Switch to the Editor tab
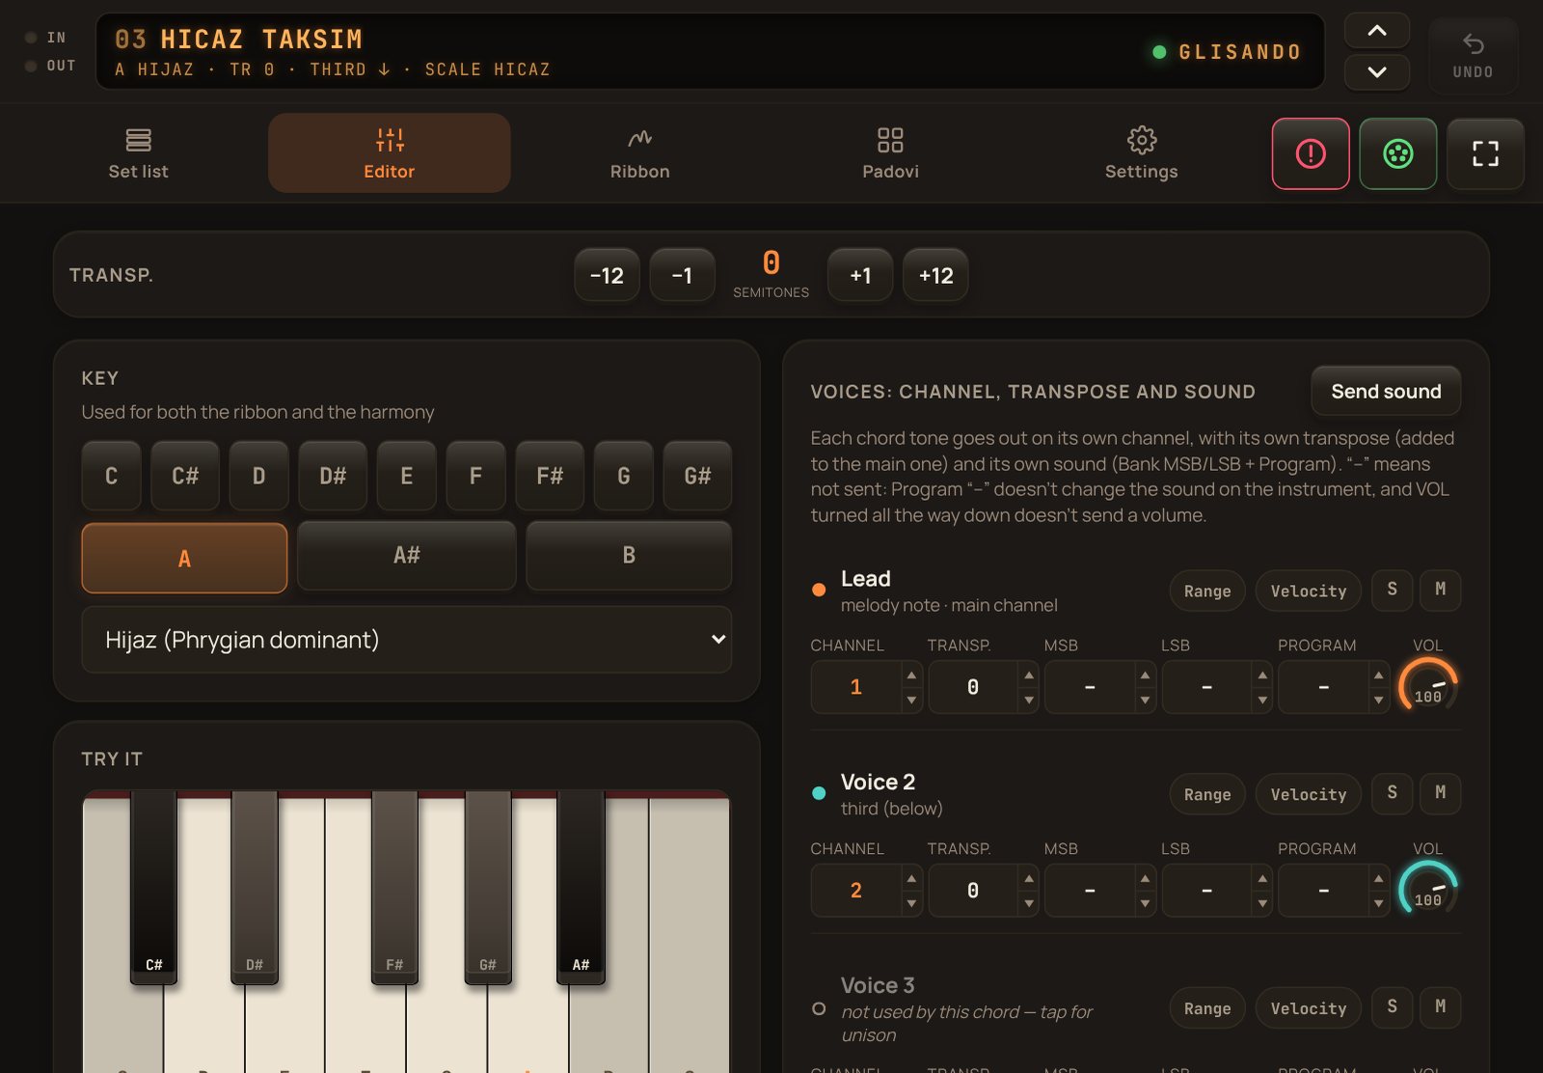 (389, 153)
